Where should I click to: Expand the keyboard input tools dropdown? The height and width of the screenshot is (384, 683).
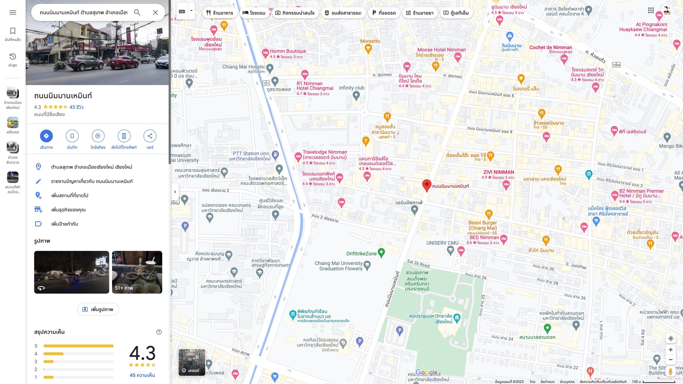191,11
